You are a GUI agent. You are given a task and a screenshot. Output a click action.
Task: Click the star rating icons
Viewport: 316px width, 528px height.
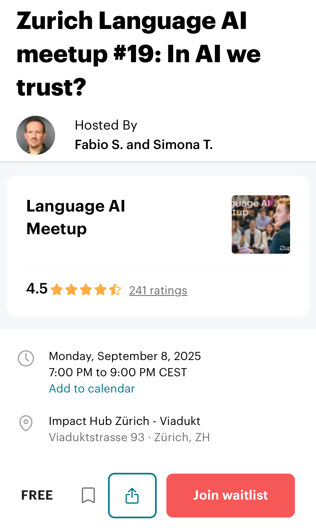pos(86,290)
